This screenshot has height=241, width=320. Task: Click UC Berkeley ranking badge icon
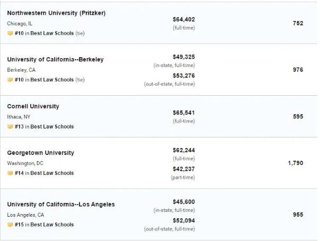(x=10, y=80)
